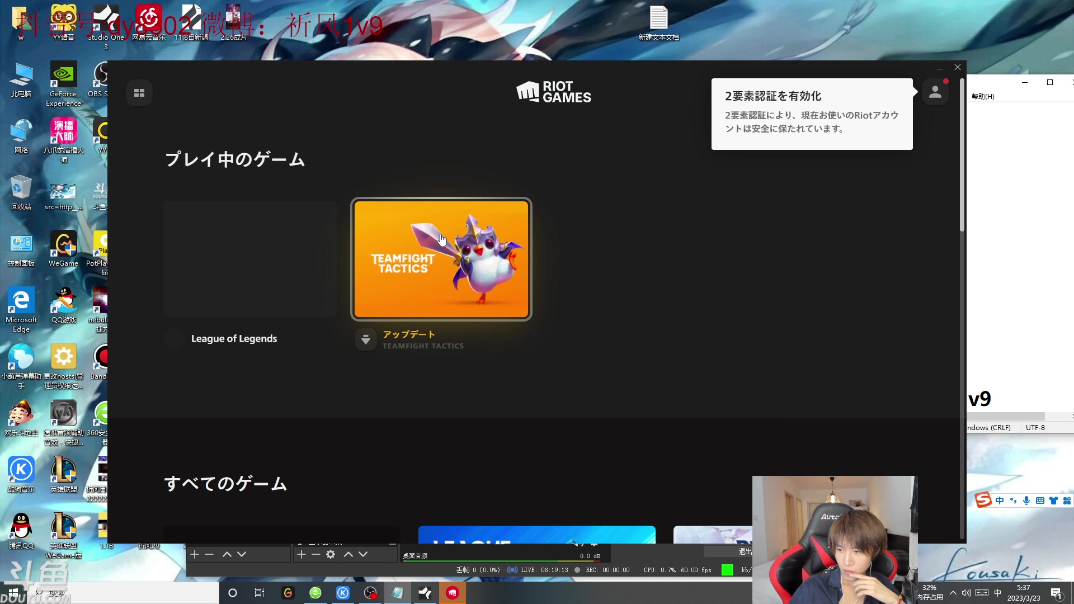Switch to OBS Studio taskbar icon
This screenshot has height=604, width=1074.
click(370, 593)
